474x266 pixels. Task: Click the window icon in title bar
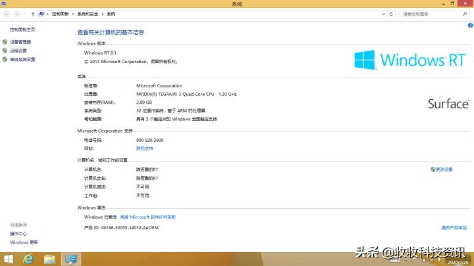(4, 4)
